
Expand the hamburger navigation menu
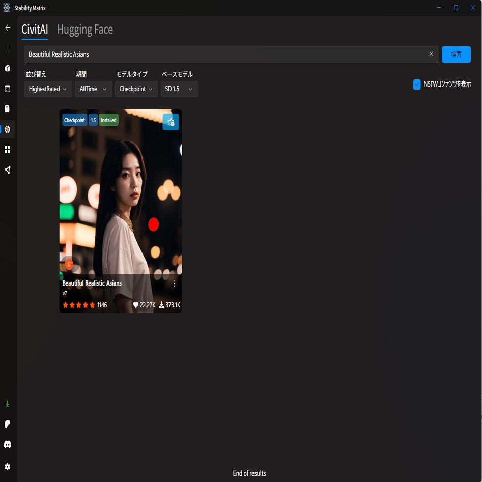8,48
